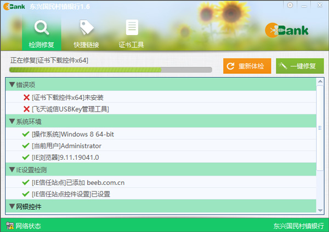329x232 pixels.
Task: Select row [IE信任站点]已添加 beeb.com.cn
Action: click(x=161, y=182)
